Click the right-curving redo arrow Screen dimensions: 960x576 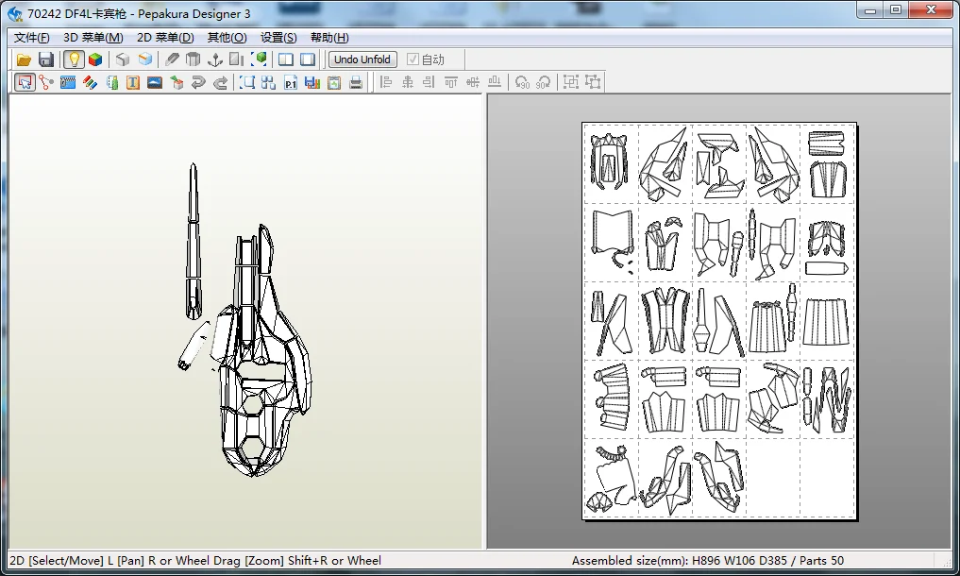click(x=220, y=82)
